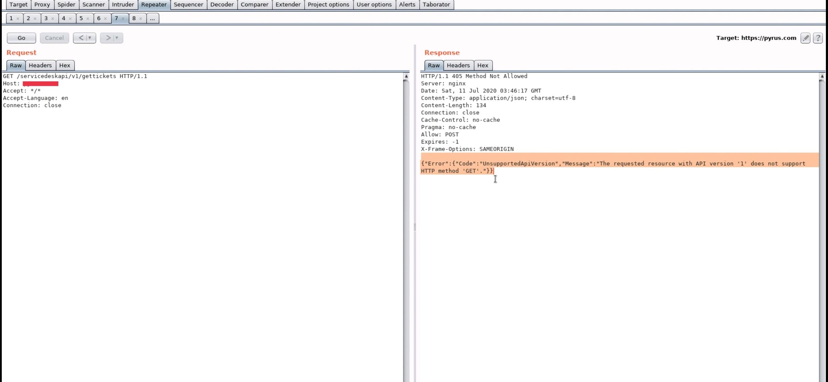Open the help question mark icon
Screen dimensions: 828x382
[818, 38]
